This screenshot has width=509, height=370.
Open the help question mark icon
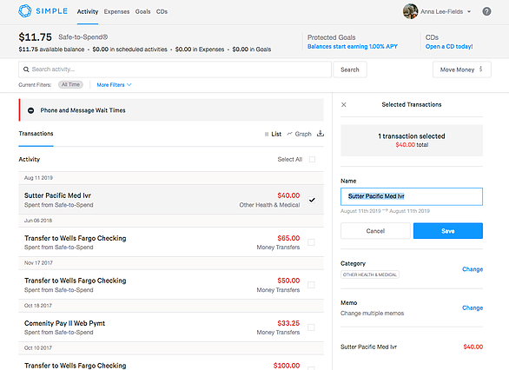pyautogui.click(x=486, y=11)
